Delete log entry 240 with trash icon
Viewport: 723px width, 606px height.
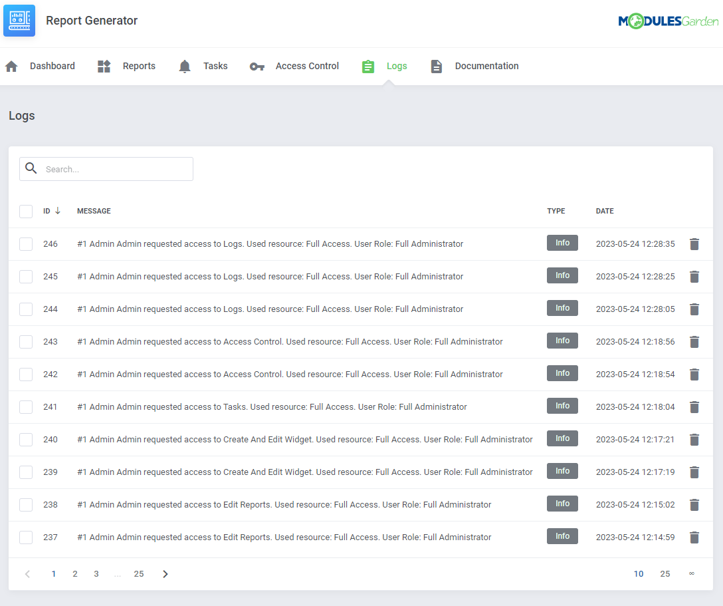click(x=694, y=440)
